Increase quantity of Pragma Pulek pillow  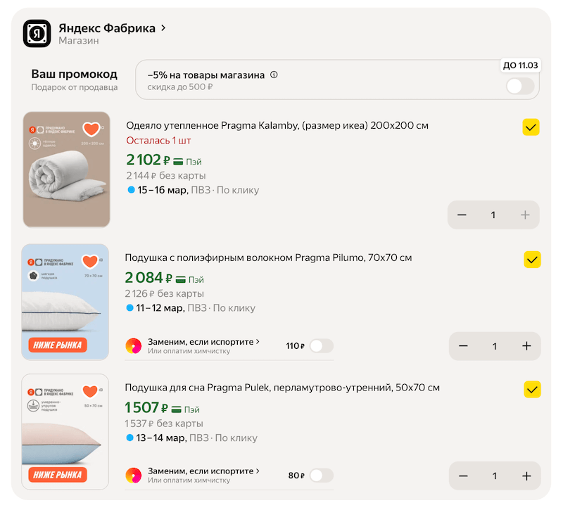pos(526,476)
